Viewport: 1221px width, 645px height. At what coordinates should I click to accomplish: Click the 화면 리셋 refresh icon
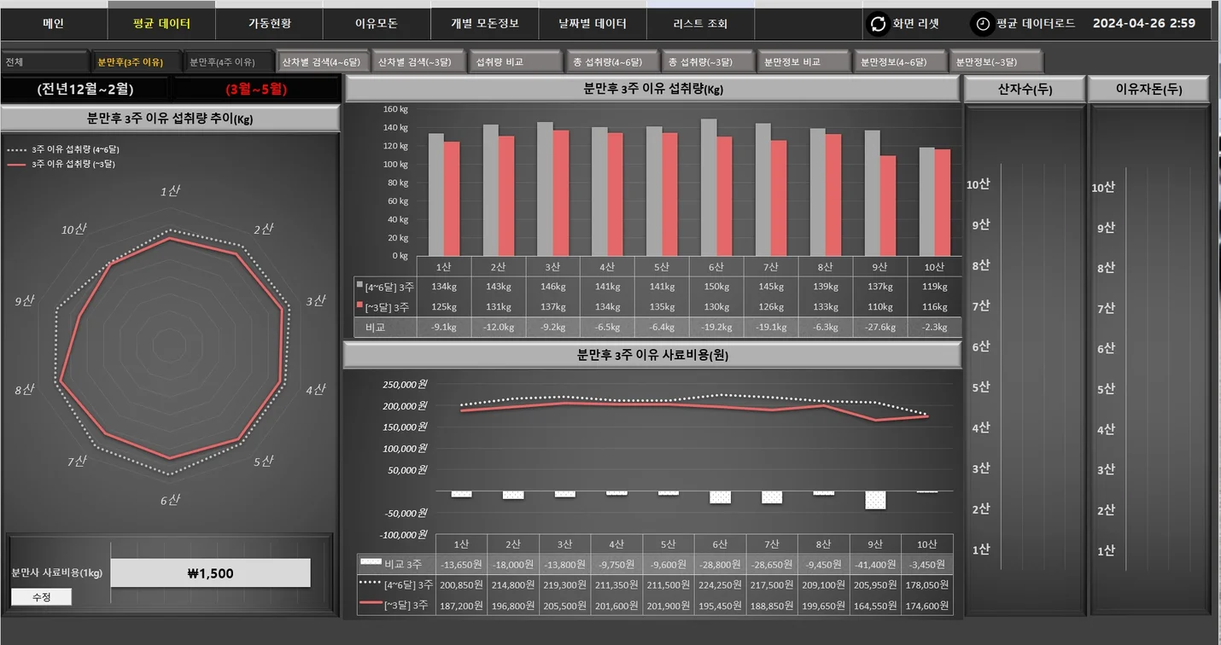878,24
